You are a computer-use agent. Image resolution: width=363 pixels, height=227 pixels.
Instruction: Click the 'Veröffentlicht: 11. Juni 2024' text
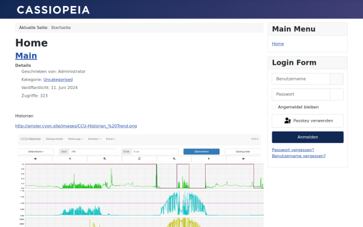pos(50,88)
